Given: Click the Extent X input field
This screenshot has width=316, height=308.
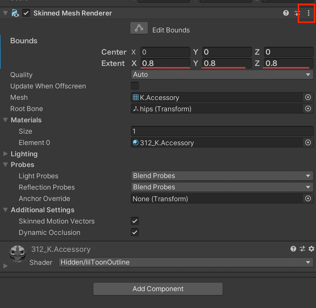Looking at the screenshot, I should (165, 63).
